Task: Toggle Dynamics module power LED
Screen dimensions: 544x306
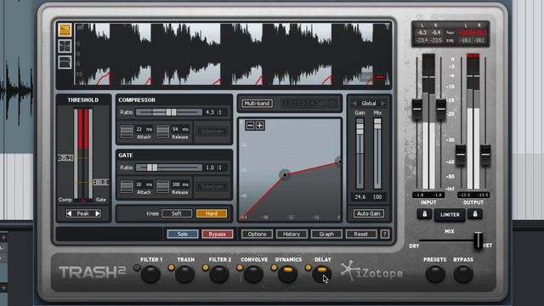Action: click(274, 268)
